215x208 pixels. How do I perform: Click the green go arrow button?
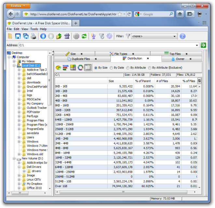pyautogui.click(x=203, y=45)
